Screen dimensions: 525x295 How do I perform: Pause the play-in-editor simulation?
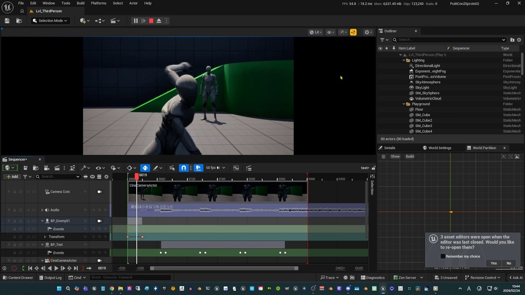pyautogui.click(x=135, y=20)
